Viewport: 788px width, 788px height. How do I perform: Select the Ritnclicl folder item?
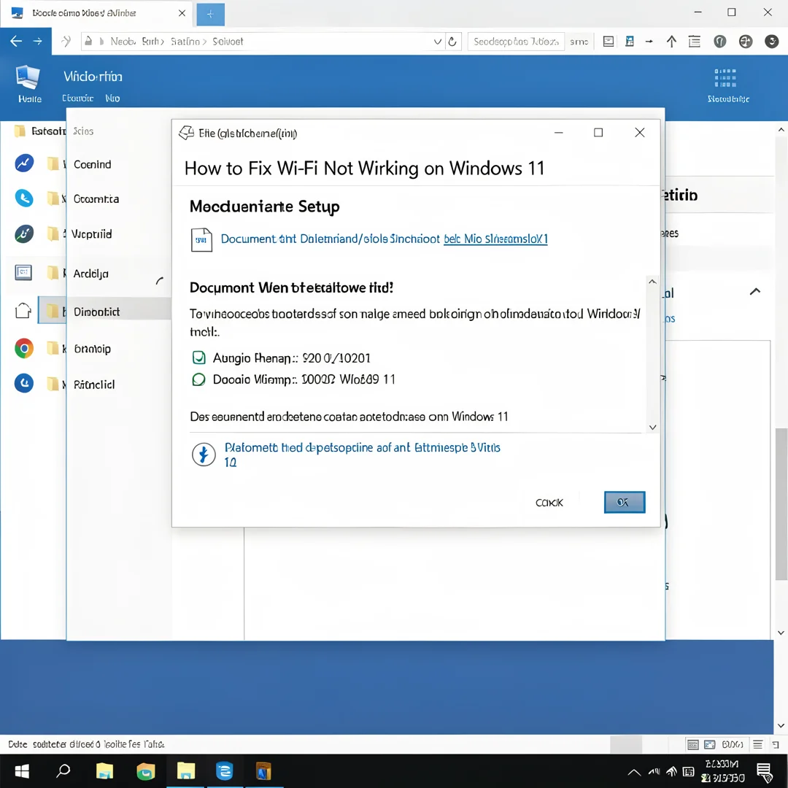[94, 385]
